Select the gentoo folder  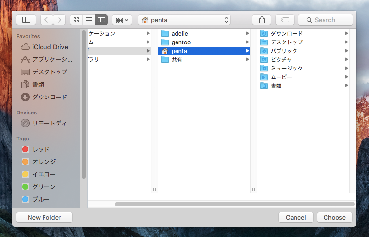(x=204, y=42)
